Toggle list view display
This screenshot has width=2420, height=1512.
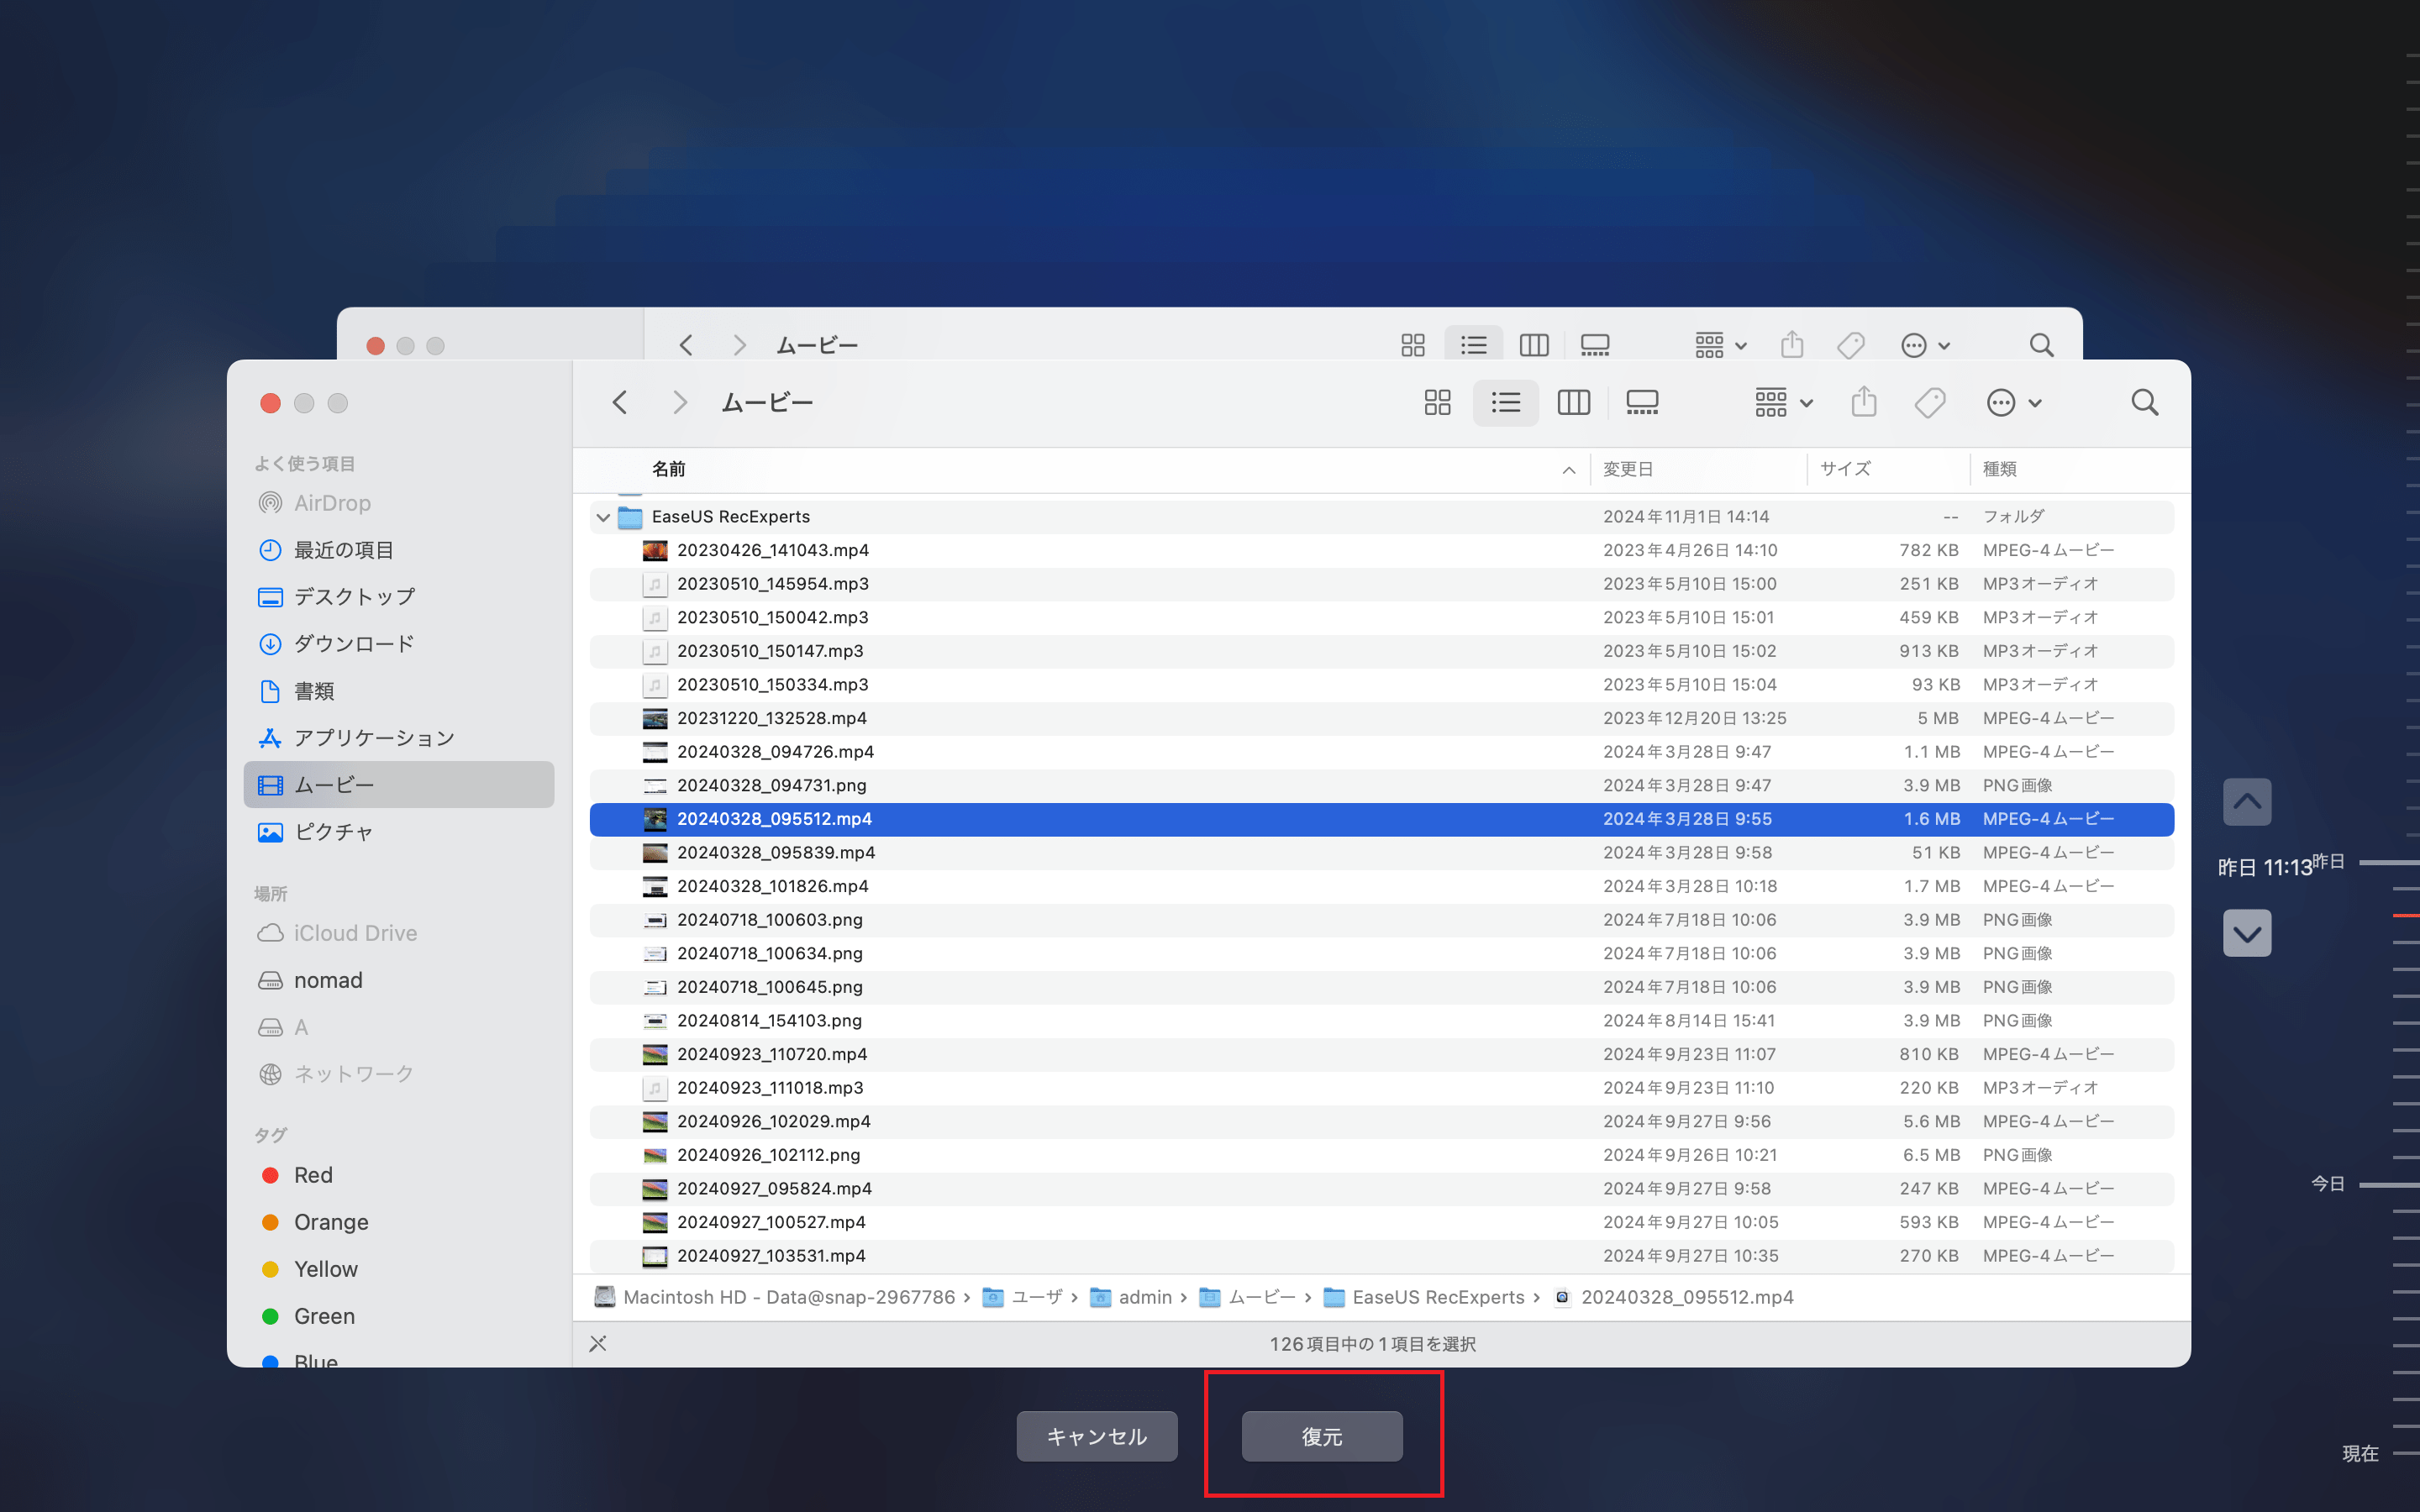(x=1505, y=402)
